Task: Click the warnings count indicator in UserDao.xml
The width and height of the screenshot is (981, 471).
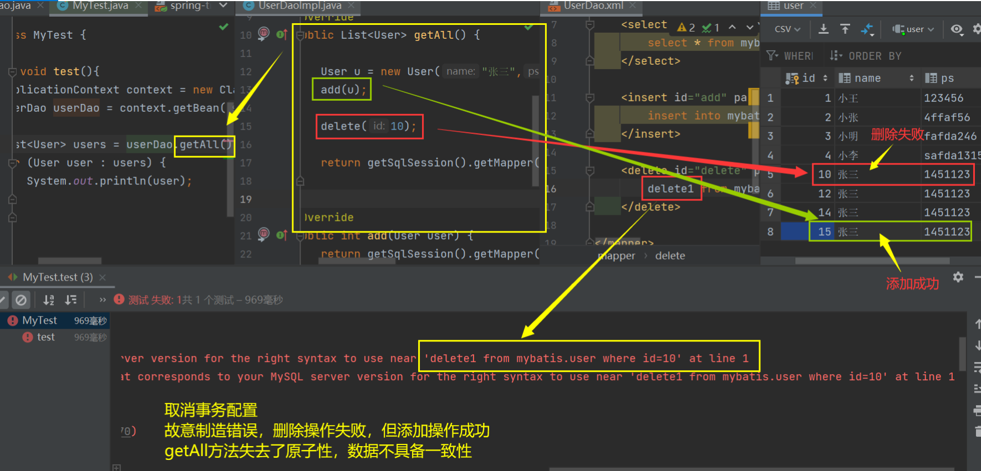Action: pos(687,27)
